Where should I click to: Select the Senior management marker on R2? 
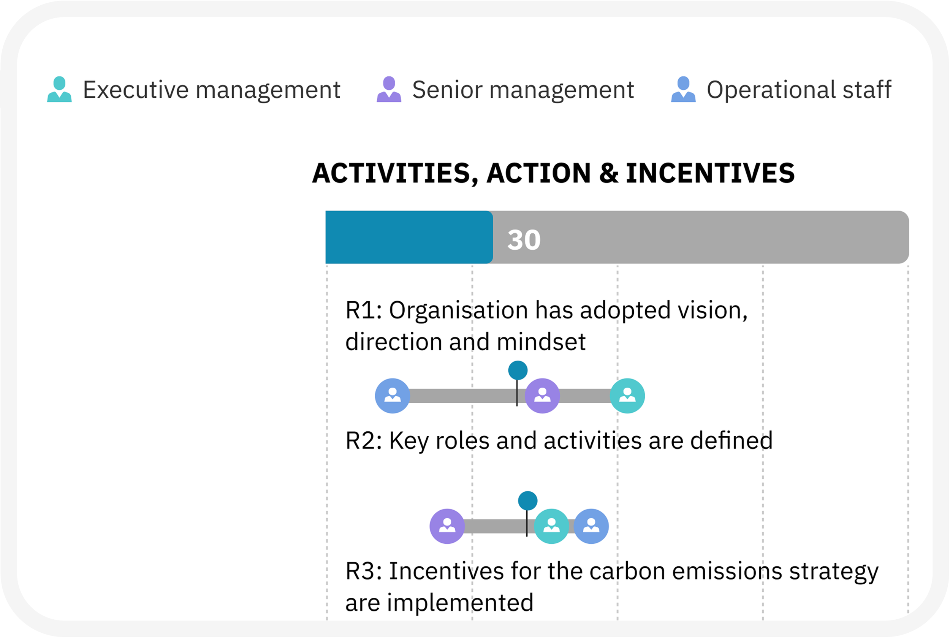pos(447,527)
